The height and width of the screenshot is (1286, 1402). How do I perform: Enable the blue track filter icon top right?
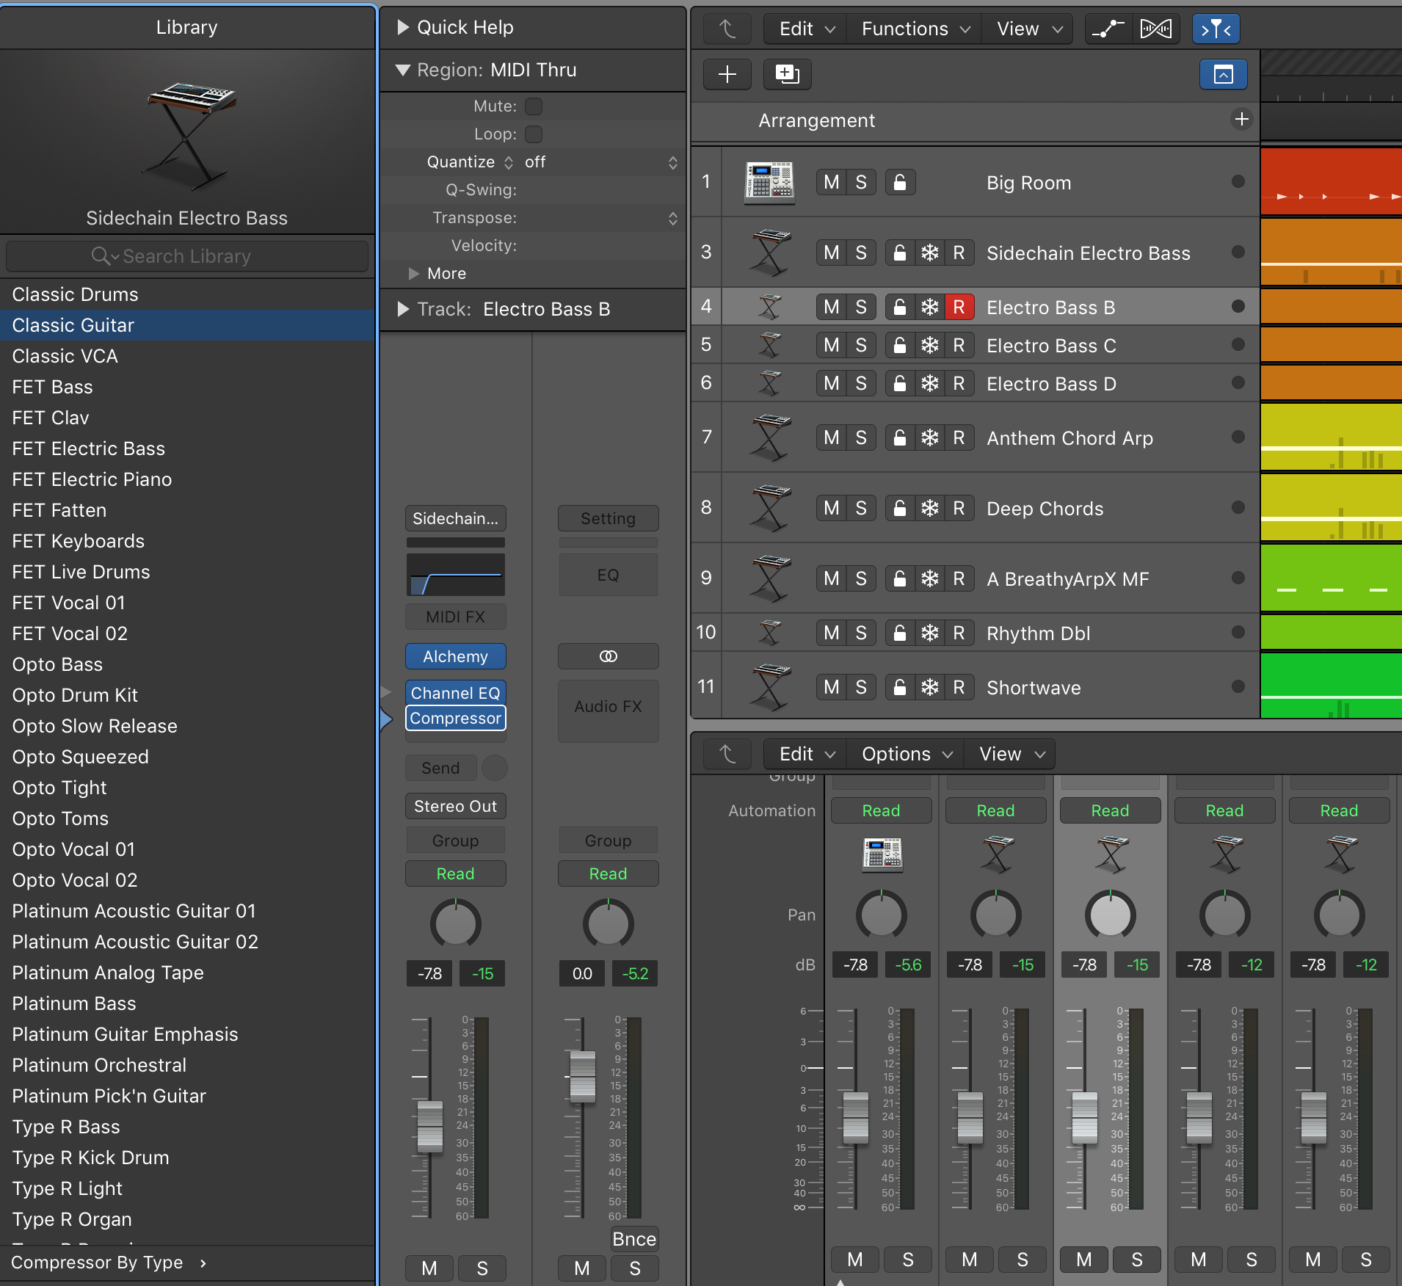click(x=1215, y=29)
